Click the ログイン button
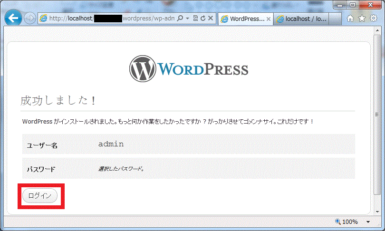Screen dimensions: 385x231 point(40,196)
